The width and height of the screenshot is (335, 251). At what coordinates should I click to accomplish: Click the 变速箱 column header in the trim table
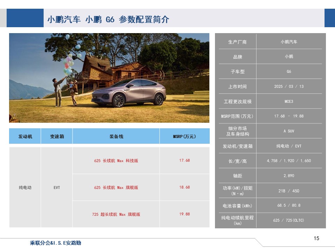click(57, 136)
